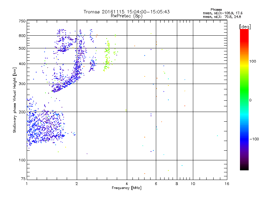Screen dimensions: 267x200
Task: Click the 'Stationary phase Virtual Height [km]' axis label
Action: click(x=15, y=100)
